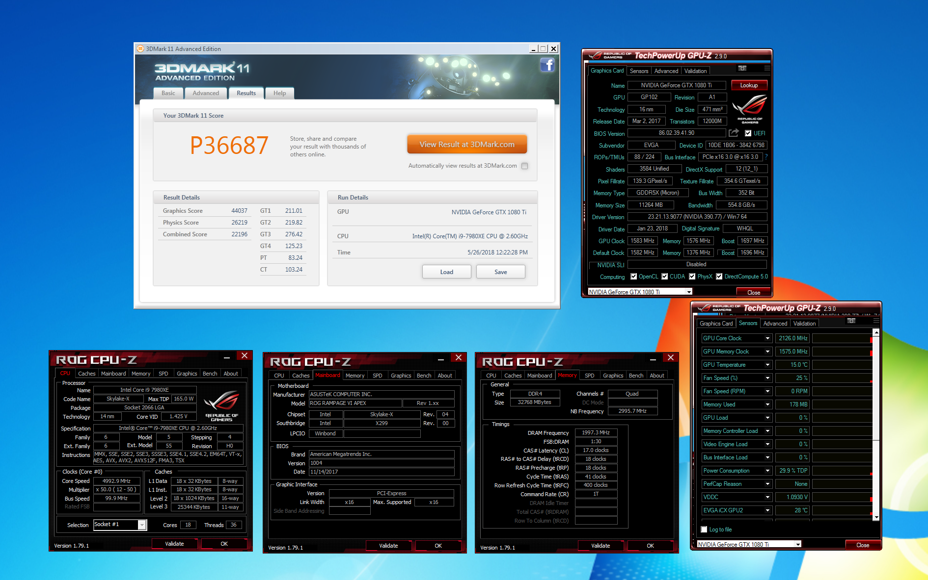The height and width of the screenshot is (580, 928).
Task: Toggle the DirectCompute 5.0 checkbox
Action: pyautogui.click(x=719, y=277)
